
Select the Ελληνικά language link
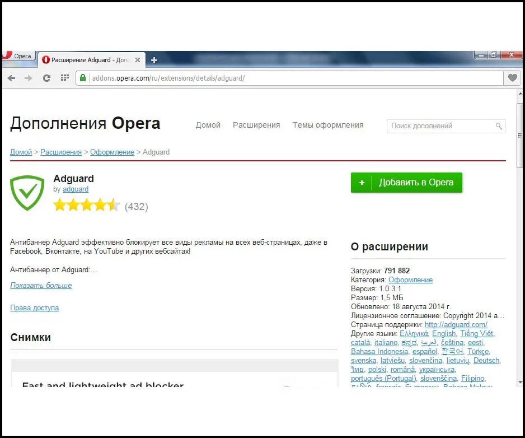tap(414, 334)
